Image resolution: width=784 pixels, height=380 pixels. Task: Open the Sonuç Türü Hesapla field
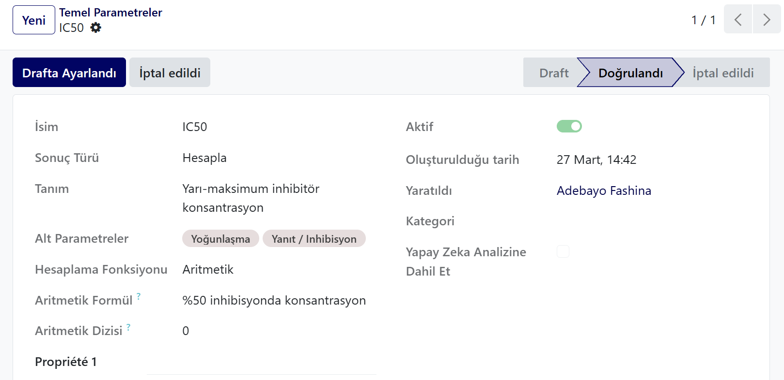coord(279,158)
